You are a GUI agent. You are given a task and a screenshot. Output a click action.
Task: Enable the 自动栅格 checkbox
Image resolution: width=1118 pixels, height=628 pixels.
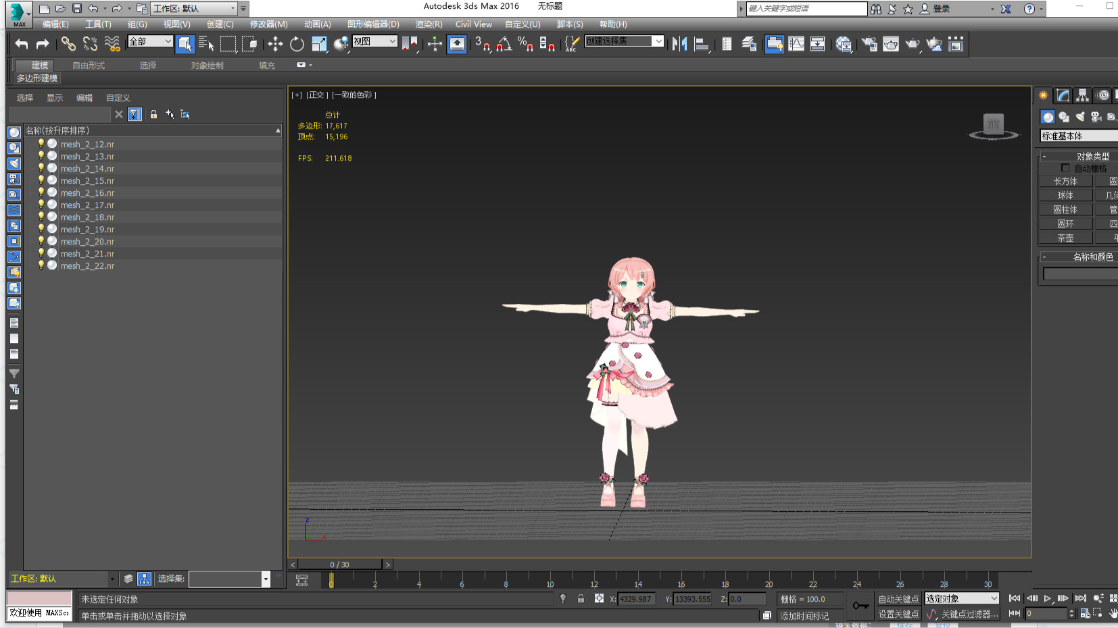pyautogui.click(x=1065, y=168)
